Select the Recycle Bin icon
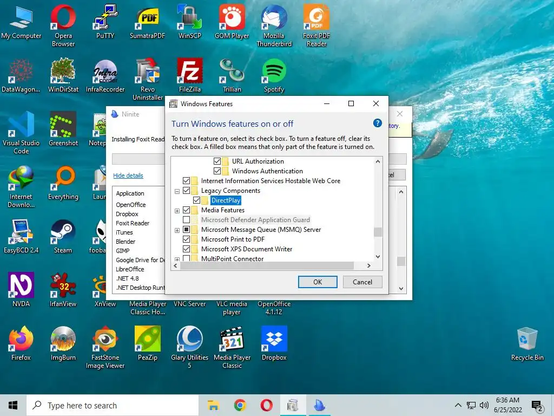The image size is (554, 416). coord(527,344)
